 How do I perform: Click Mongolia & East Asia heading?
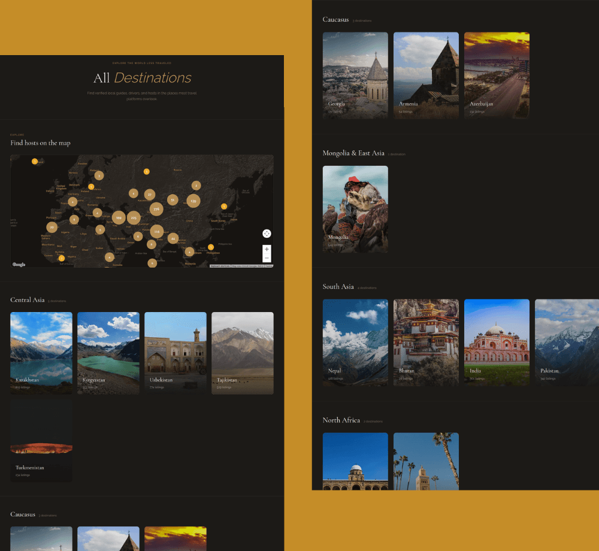click(353, 153)
